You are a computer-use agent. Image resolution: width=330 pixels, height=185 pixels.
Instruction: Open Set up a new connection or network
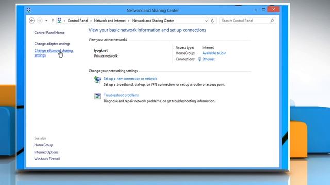(130, 79)
